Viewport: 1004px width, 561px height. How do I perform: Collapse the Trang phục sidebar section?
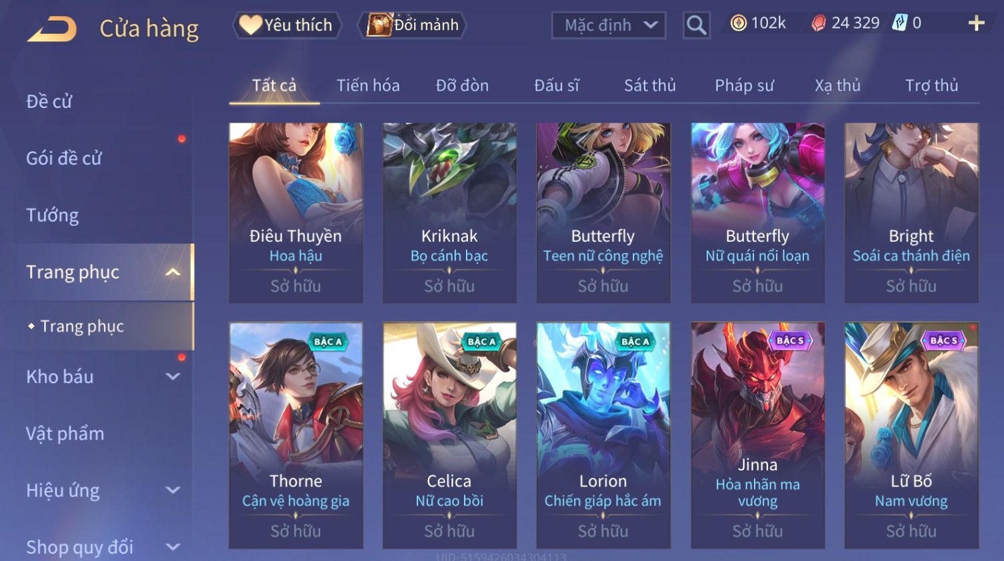coord(173,272)
